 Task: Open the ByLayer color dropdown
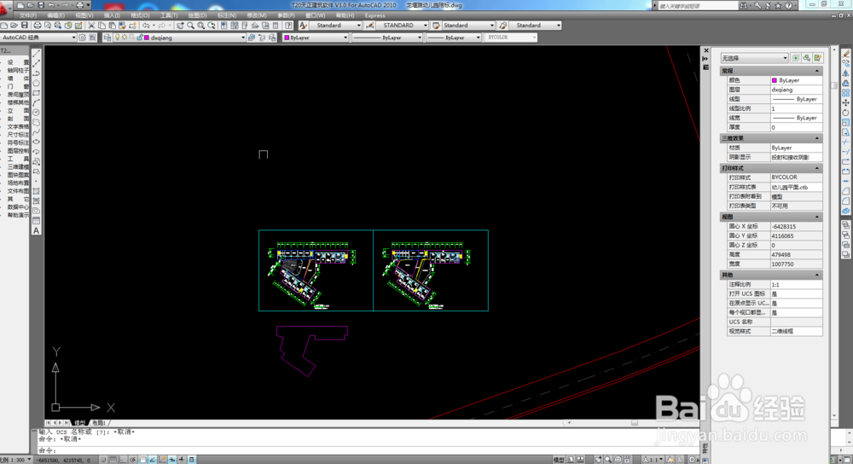point(316,38)
